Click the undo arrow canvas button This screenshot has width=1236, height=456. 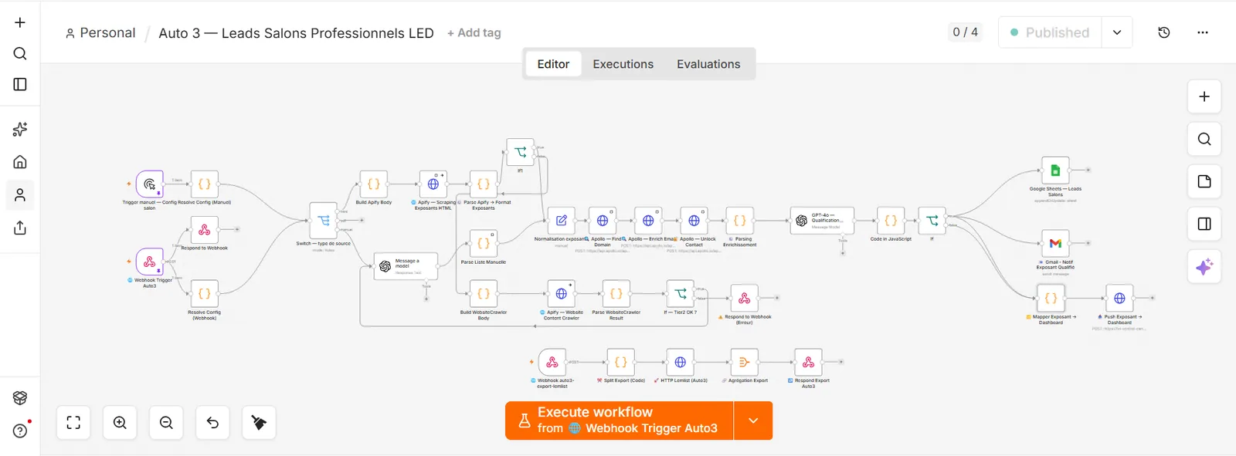pos(212,423)
